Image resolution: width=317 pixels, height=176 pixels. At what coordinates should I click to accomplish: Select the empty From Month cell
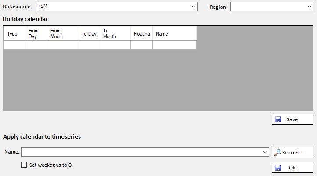62,45
